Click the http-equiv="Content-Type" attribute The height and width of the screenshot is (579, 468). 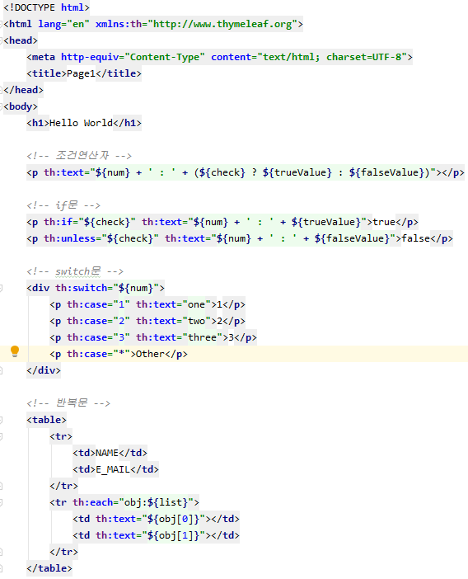(x=133, y=57)
